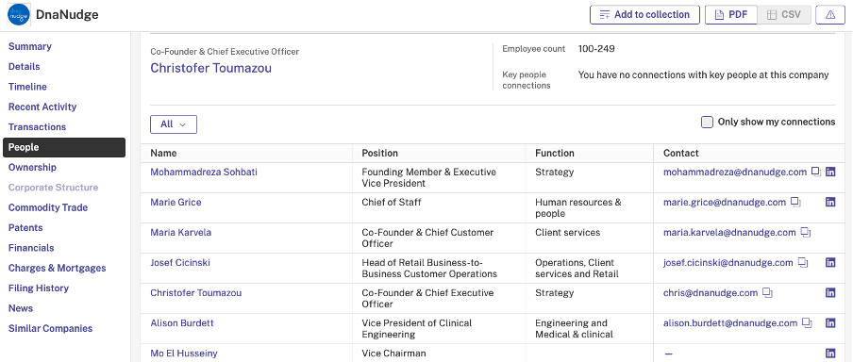Open the Financials sidebar item

pos(31,248)
